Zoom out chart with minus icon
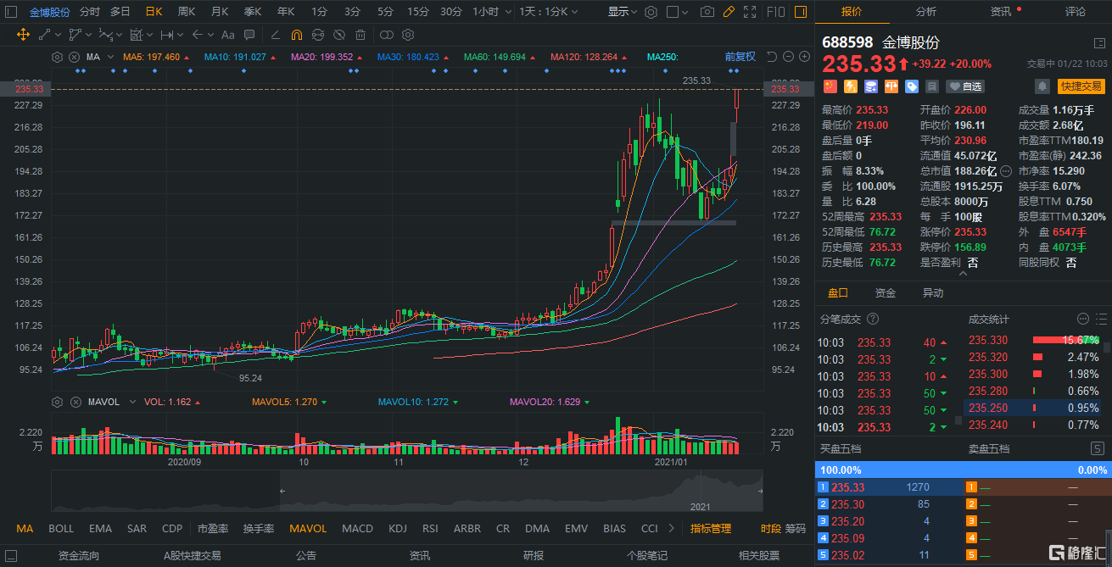This screenshot has height=567, width=1112. click(788, 57)
